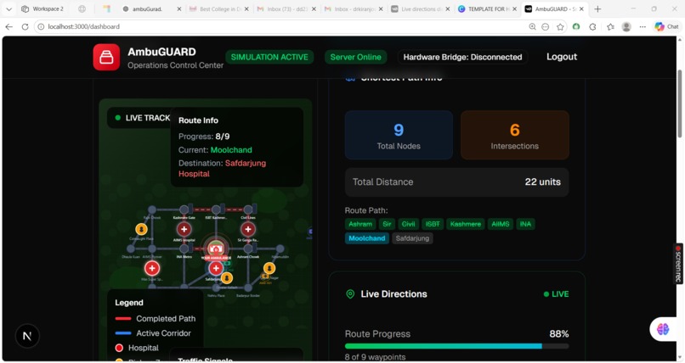
Task: Click the Kashmere Gate node on map
Action: click(x=184, y=209)
